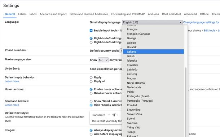Open the Offline settings tab
Viewport: 220px width, 137px height.
click(204, 14)
